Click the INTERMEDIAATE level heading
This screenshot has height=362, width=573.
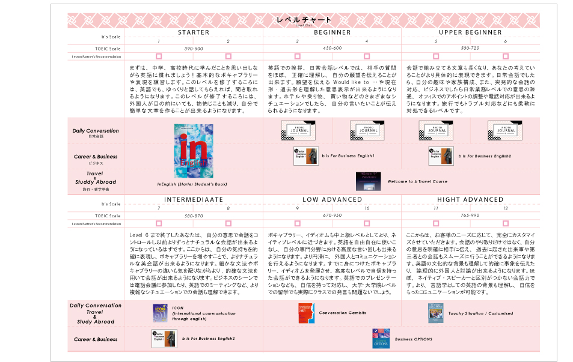coord(194,200)
